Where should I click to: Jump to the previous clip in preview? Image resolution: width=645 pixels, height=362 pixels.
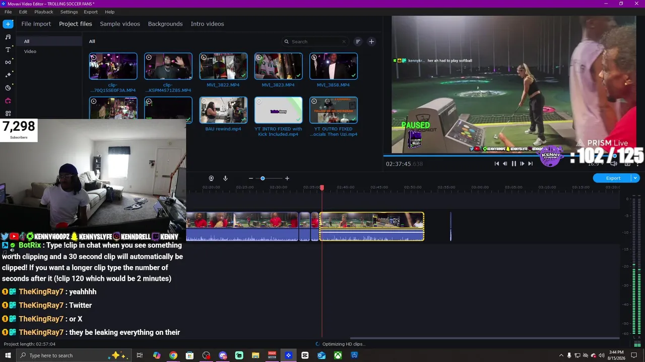click(x=497, y=163)
